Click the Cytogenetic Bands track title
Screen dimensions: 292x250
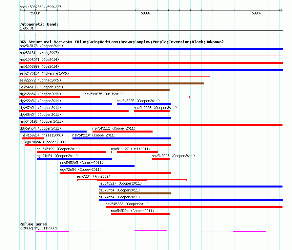pos(39,24)
